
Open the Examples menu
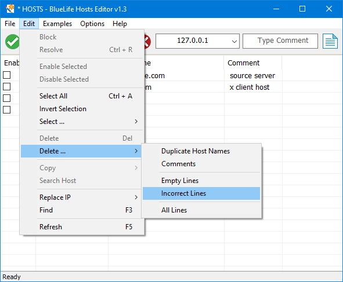point(57,24)
